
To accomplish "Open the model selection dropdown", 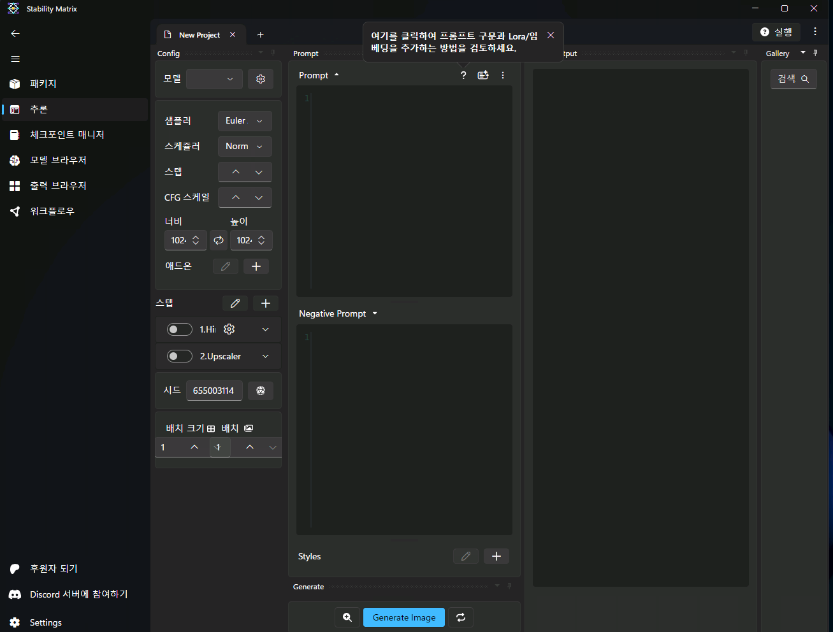I will 214,79.
